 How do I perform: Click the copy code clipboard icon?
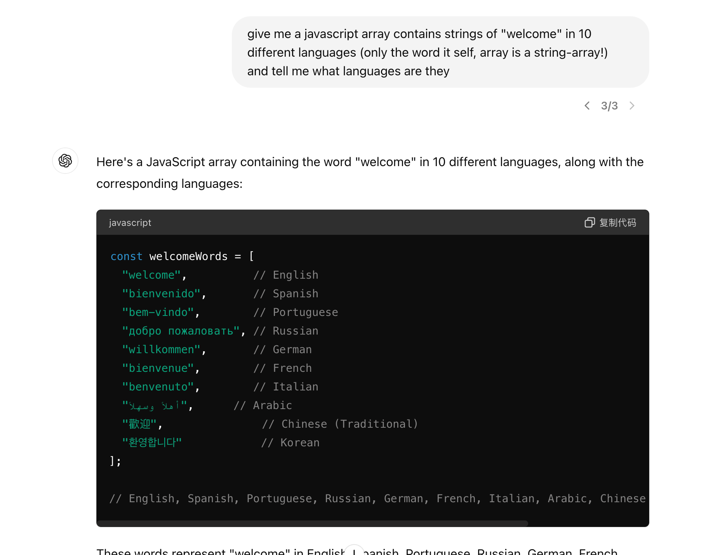(x=590, y=222)
